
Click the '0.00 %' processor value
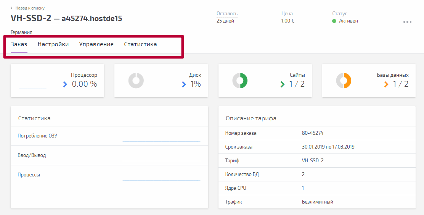tap(84, 84)
